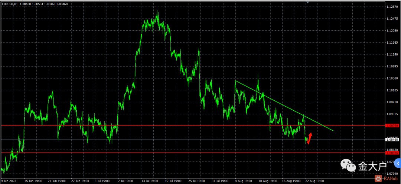401x184 pixels.
Task: Click the chart shift triangle marker at top
Action: tap(308, 2)
